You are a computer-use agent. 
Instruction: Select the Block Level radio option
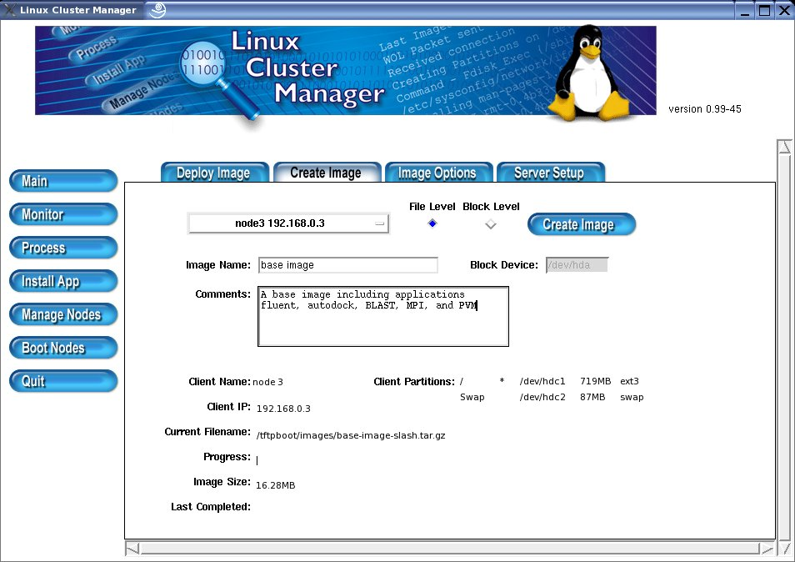[491, 223]
